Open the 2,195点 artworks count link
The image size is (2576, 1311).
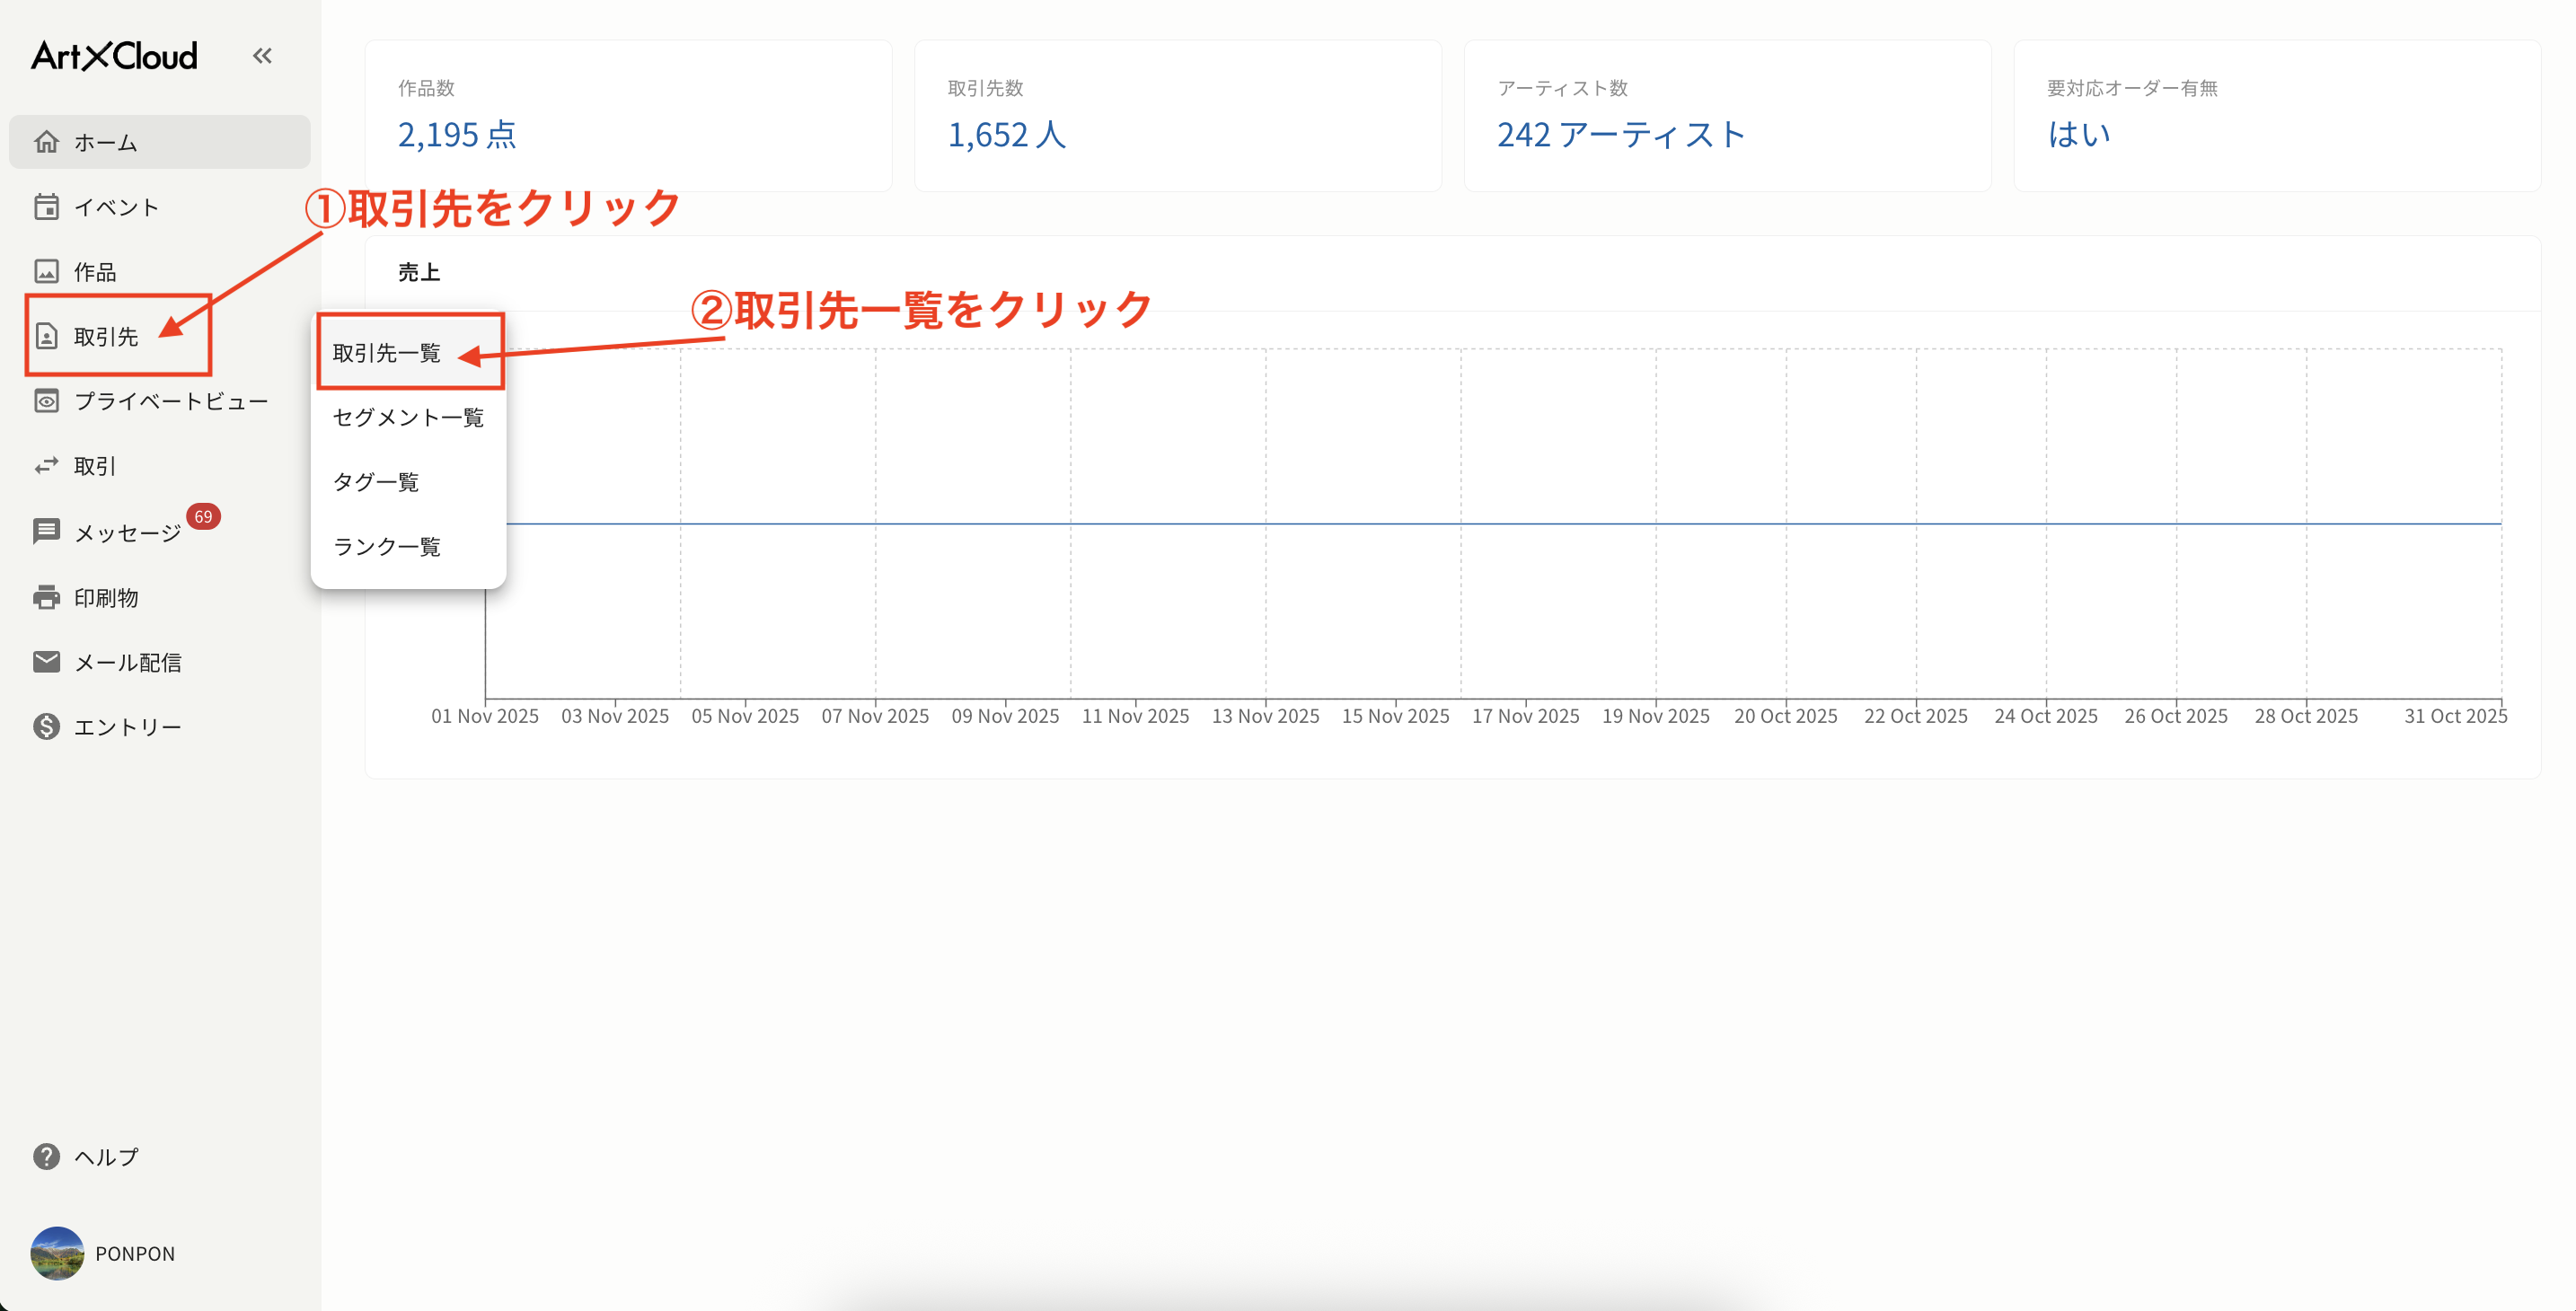click(x=458, y=135)
